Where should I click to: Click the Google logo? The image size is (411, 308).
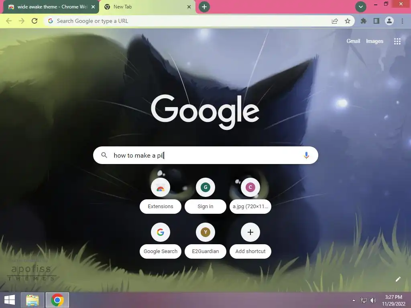205,111
